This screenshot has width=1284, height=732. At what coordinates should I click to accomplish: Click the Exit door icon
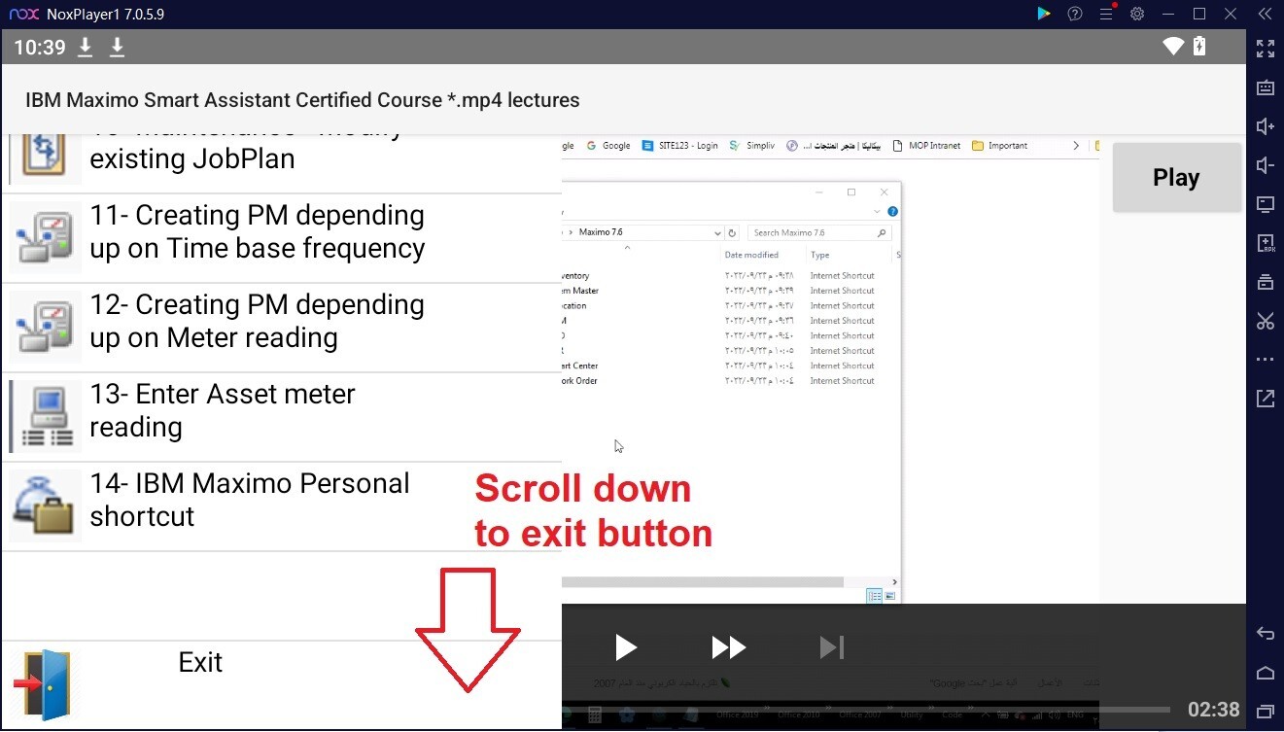[x=42, y=685]
